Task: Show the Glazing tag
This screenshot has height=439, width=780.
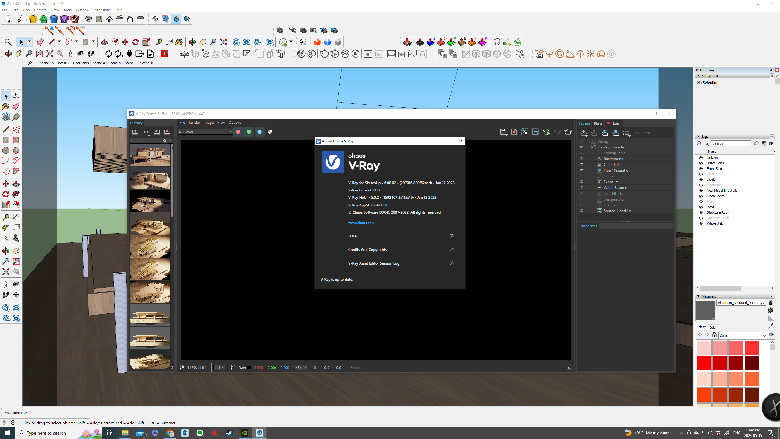Action: click(701, 174)
